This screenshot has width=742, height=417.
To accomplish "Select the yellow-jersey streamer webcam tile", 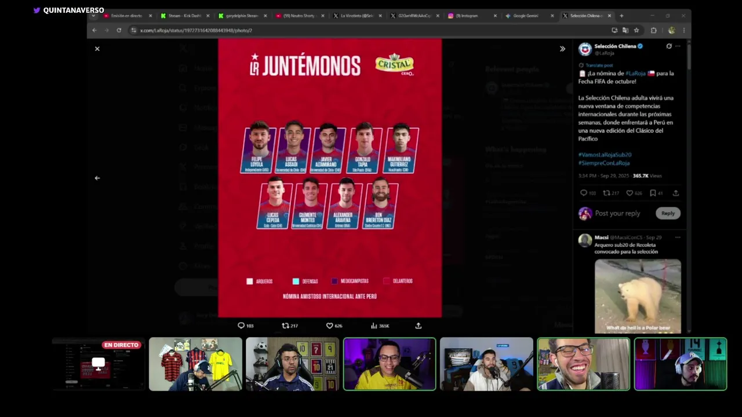I will (390, 364).
